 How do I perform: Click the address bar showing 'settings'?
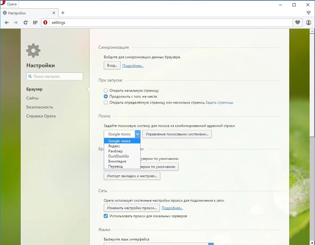coord(167,22)
